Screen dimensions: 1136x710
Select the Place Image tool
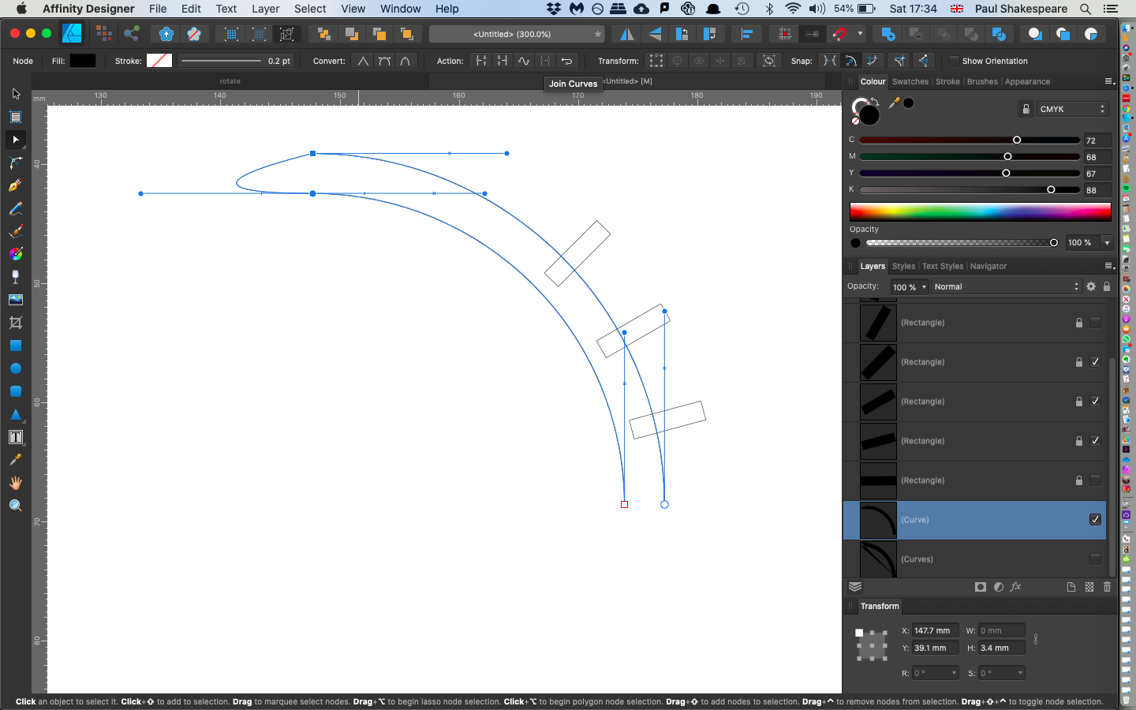16,300
